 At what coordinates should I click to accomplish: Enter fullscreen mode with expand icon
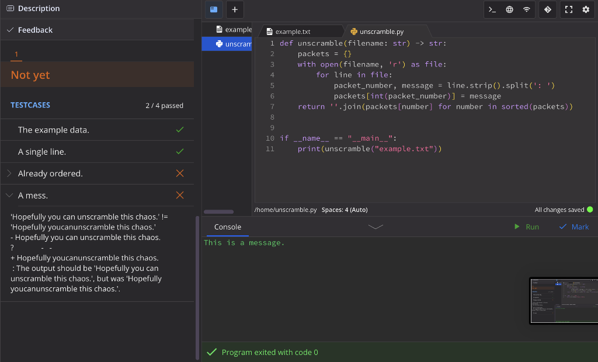569,9
